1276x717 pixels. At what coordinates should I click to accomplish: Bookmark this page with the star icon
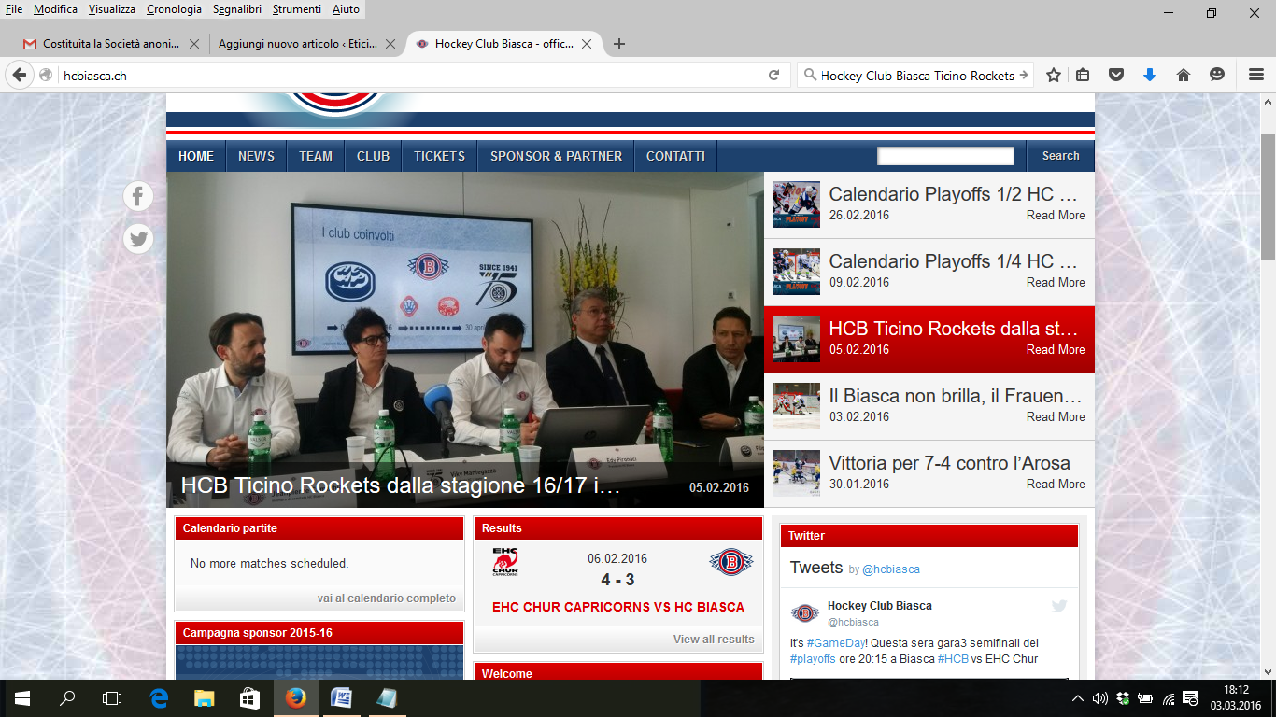click(x=1054, y=76)
